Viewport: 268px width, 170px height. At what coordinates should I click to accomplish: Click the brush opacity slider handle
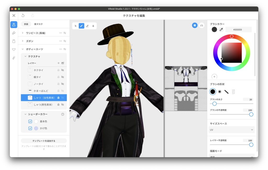tap(251, 114)
